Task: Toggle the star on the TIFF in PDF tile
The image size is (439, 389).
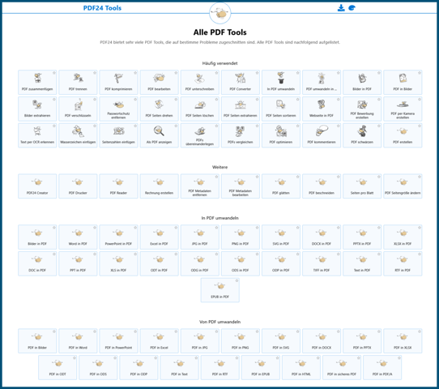Action: coord(339,254)
